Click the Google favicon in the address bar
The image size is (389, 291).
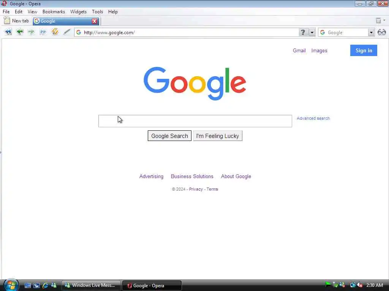tap(79, 33)
